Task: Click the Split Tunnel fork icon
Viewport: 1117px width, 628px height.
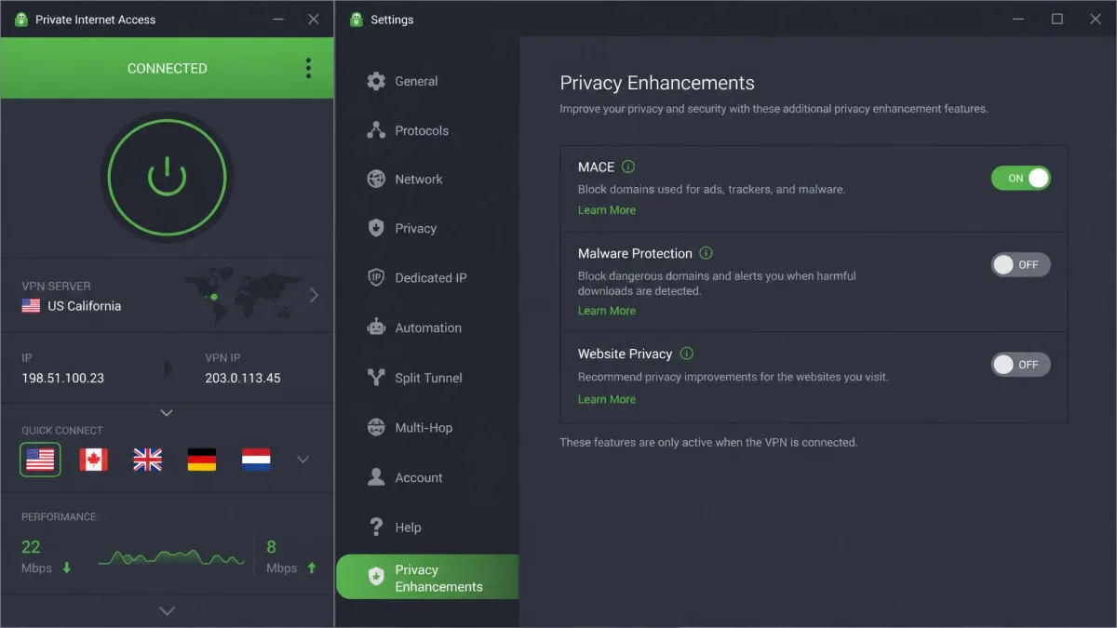Action: tap(376, 378)
